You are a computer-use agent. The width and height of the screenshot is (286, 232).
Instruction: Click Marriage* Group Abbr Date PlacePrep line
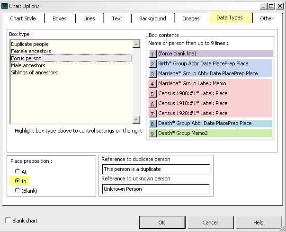tap(215, 73)
